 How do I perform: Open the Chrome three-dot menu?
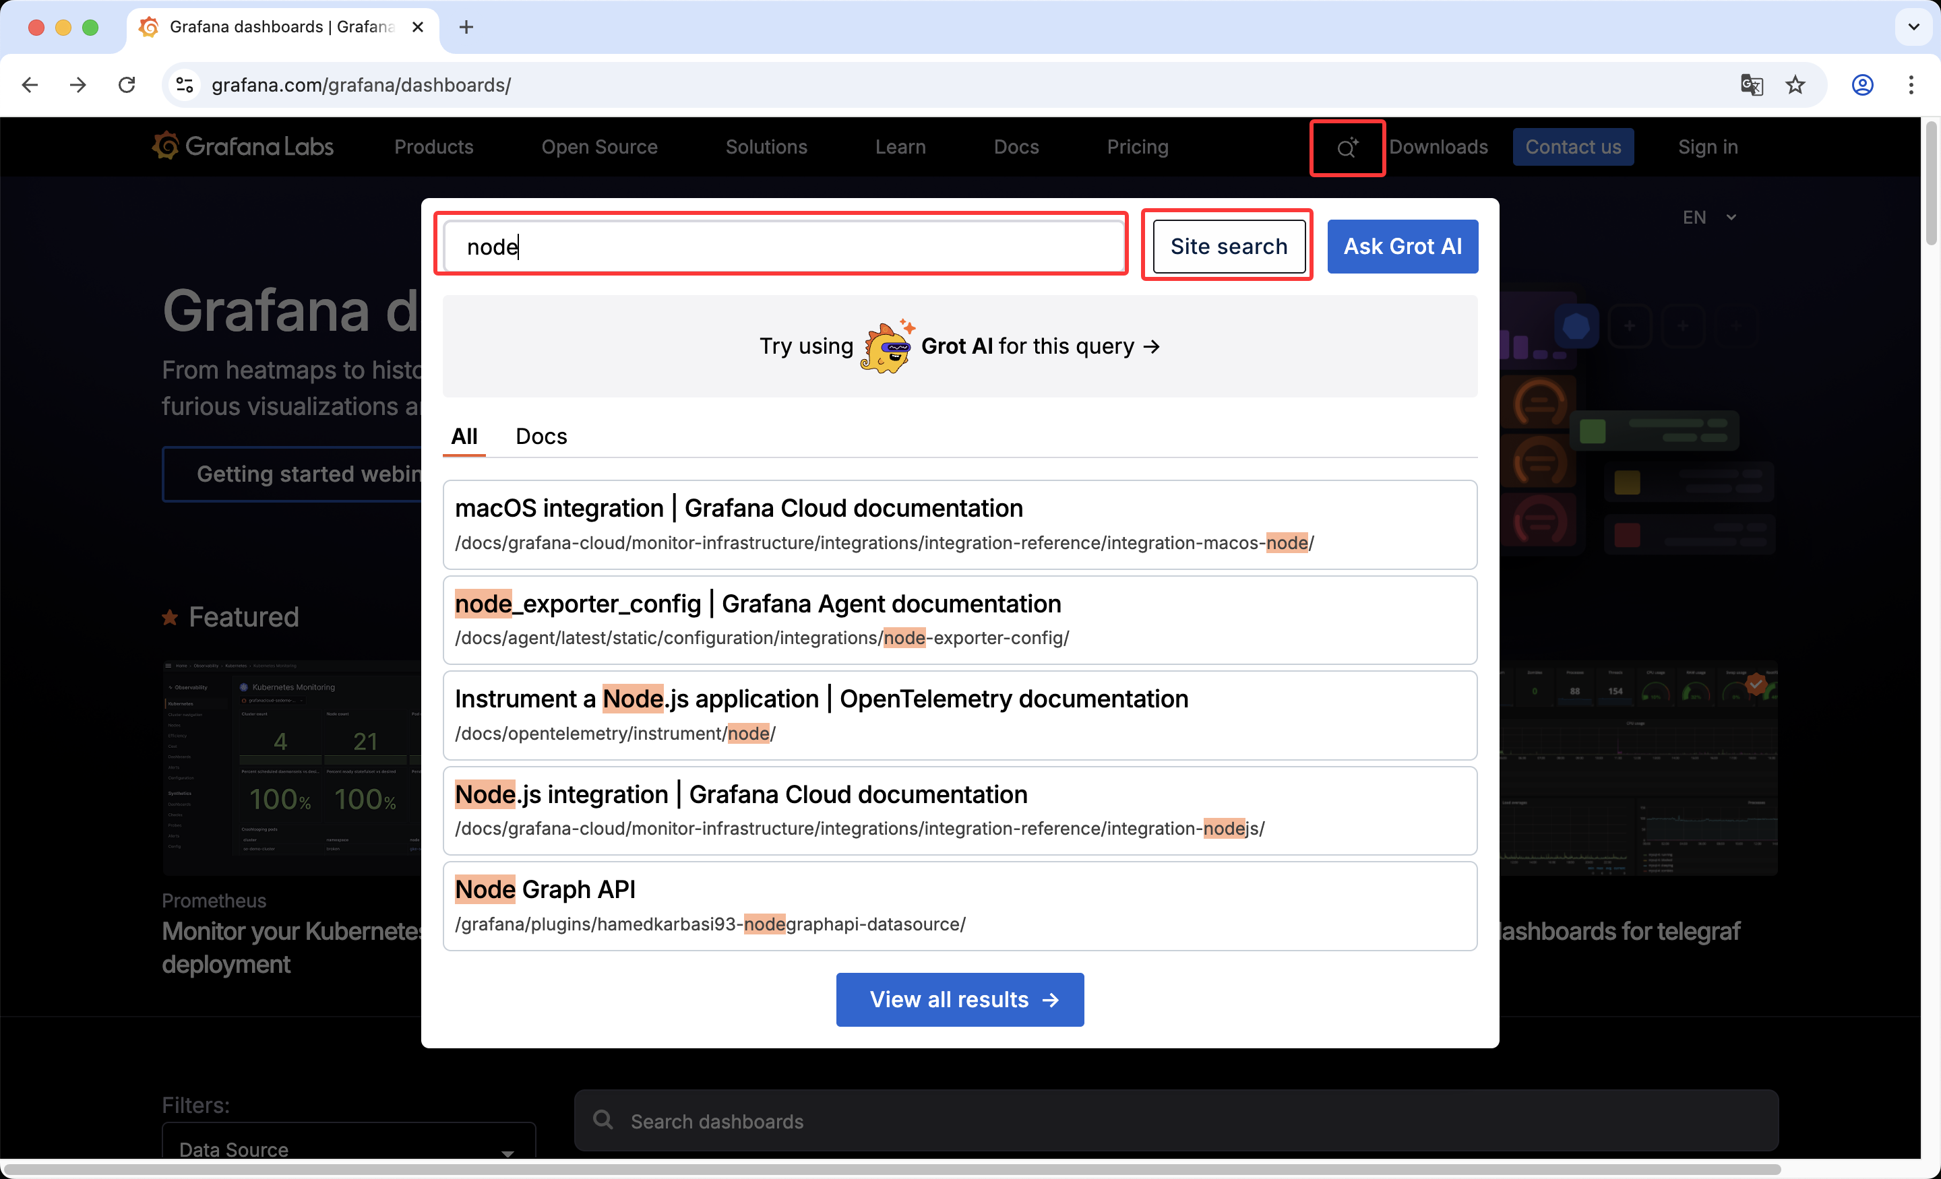[1911, 85]
